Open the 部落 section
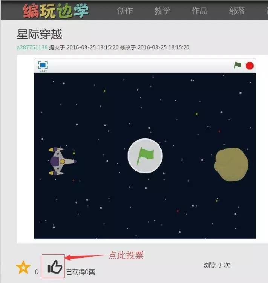Screen dimensions: 268x283 tap(237, 11)
